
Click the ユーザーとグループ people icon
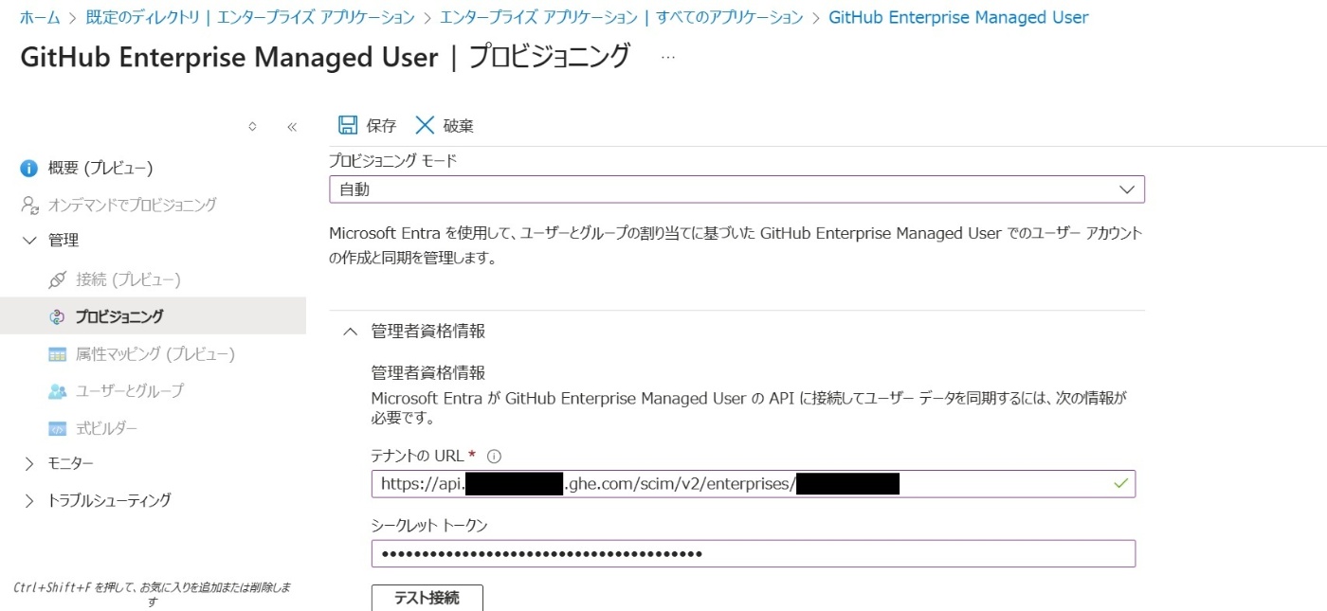[57, 390]
